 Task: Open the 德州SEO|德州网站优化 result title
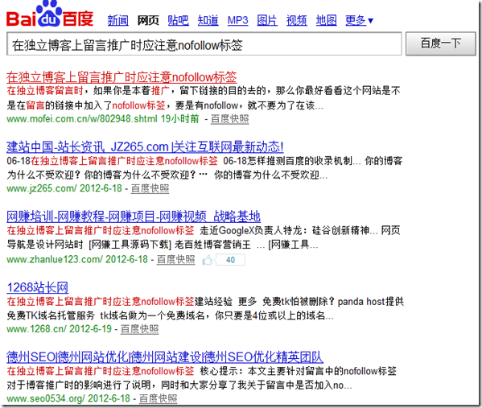pos(165,356)
